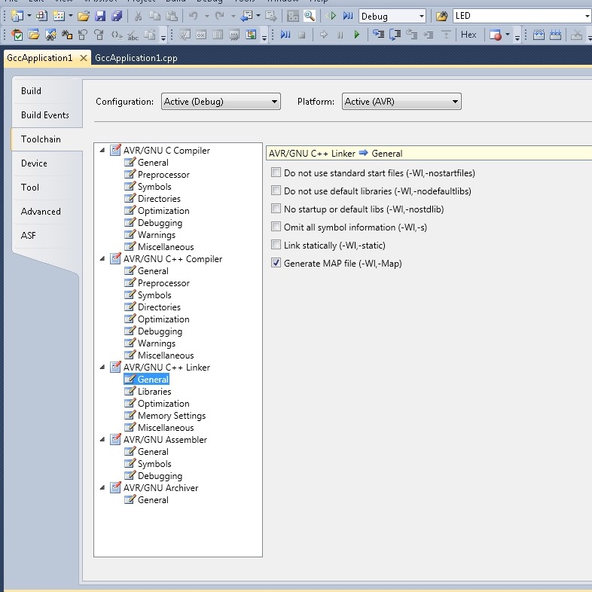Uncheck Generate MAP file option

276,264
